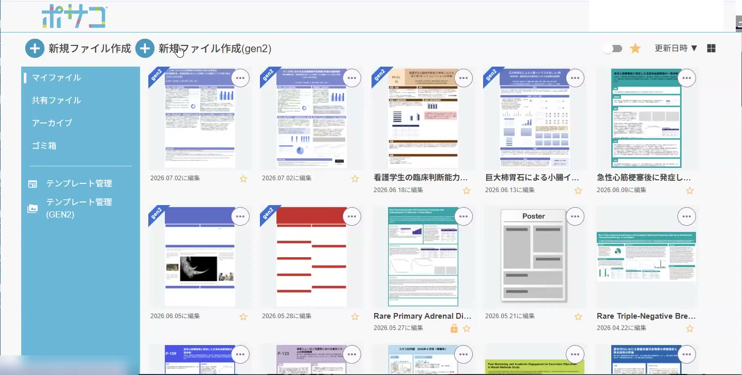Open the teal 急性心筋梗塞後 poster thumbnail

coord(646,118)
